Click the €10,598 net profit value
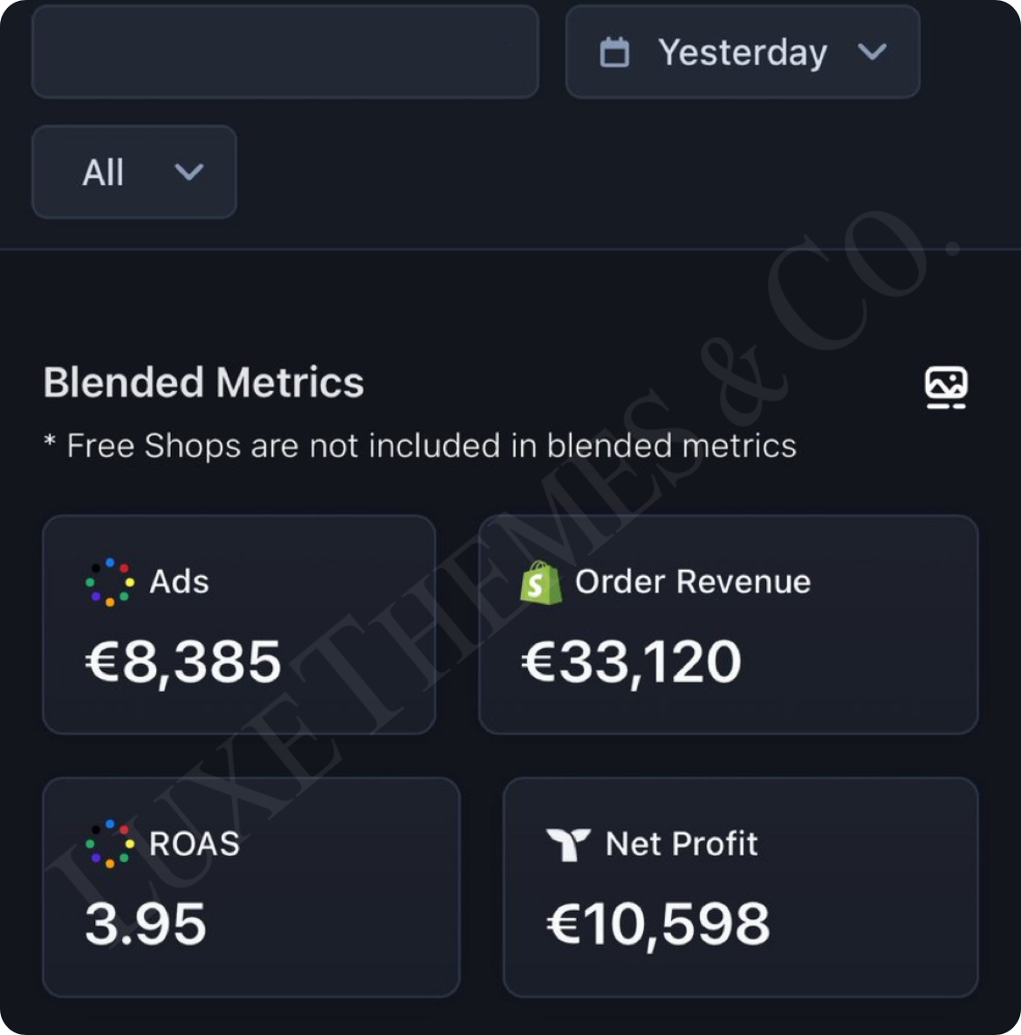This screenshot has height=1035, width=1021. click(658, 924)
